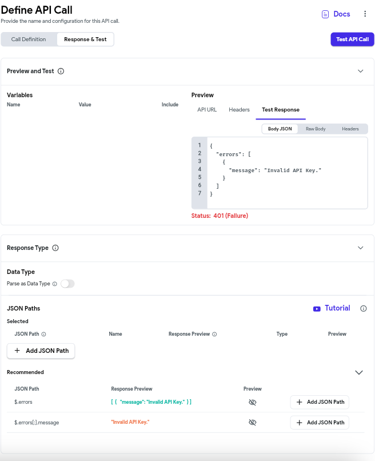This screenshot has width=375, height=461.
Task: Toggle preview eye icon for $.errors[:].message
Action: 253,423
